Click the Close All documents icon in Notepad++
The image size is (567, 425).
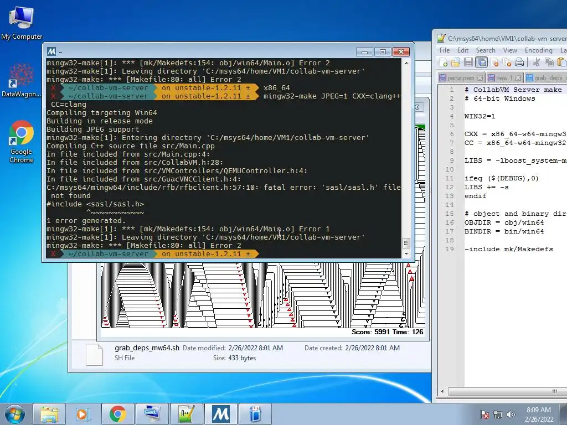tap(507, 62)
